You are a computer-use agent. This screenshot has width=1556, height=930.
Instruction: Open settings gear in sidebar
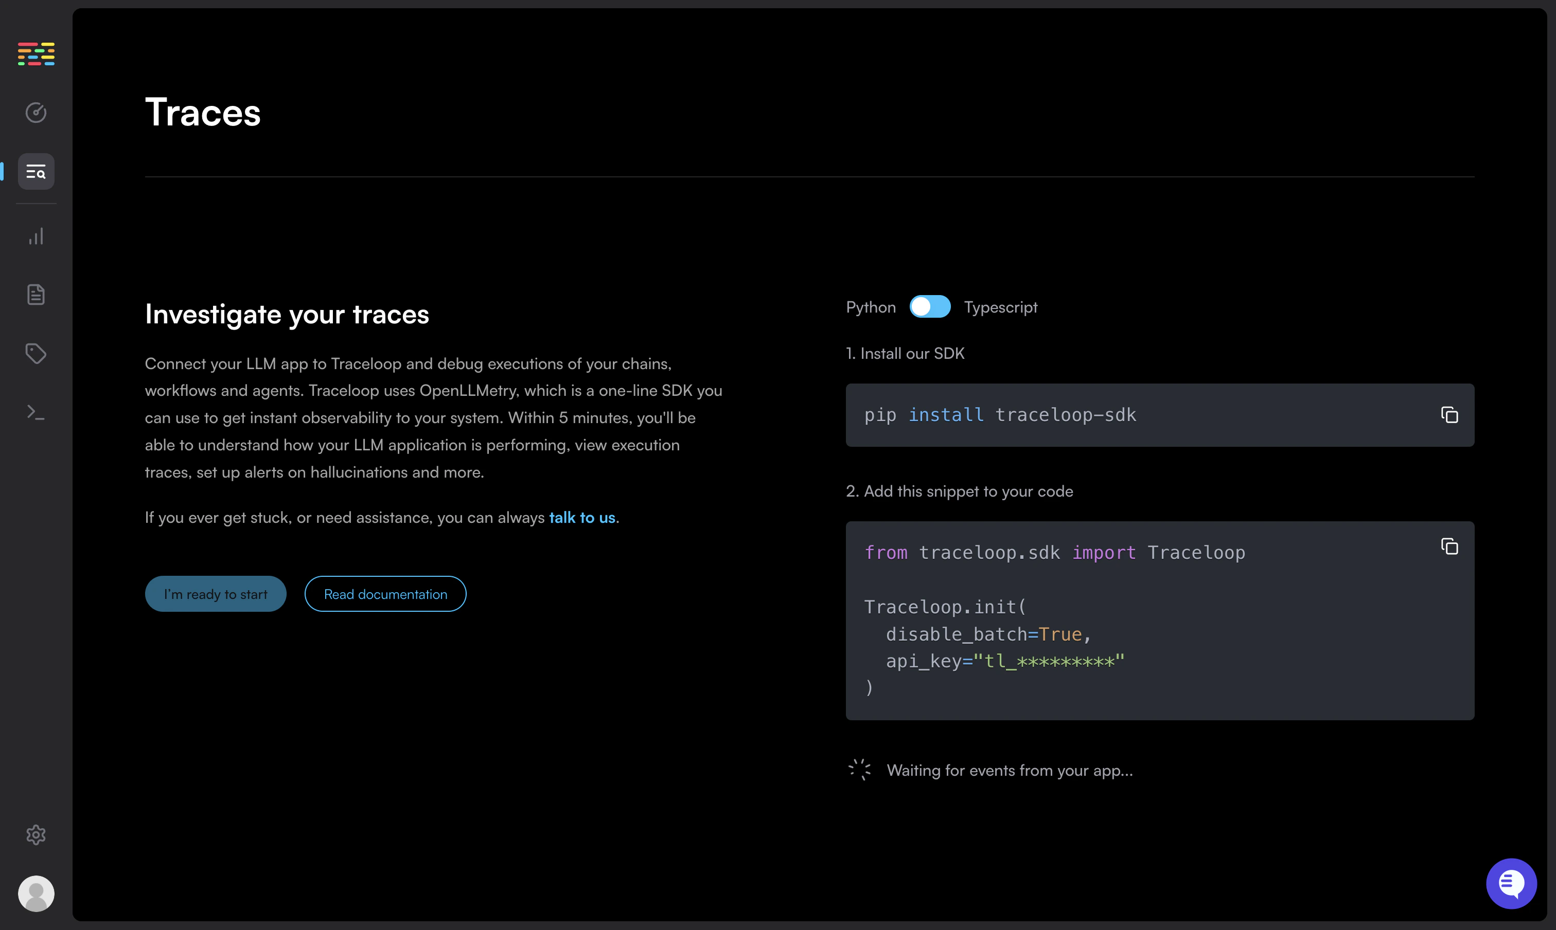[x=36, y=835]
